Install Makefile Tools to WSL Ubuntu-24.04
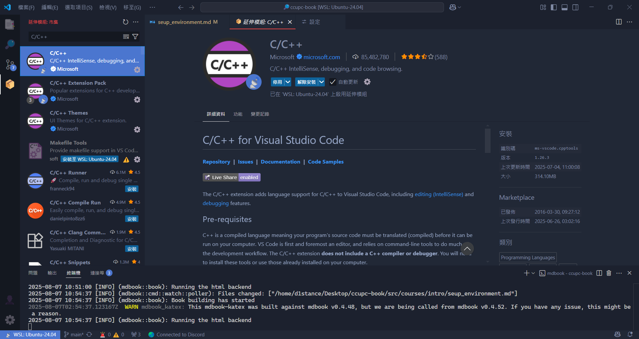This screenshot has width=639, height=339. (x=90, y=159)
